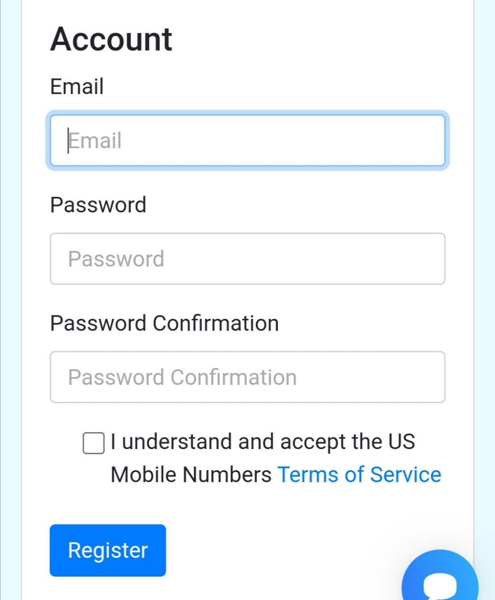Viewport: 495px width, 600px height.
Task: Tick the Terms of Service acceptance checkbox
Action: [93, 443]
